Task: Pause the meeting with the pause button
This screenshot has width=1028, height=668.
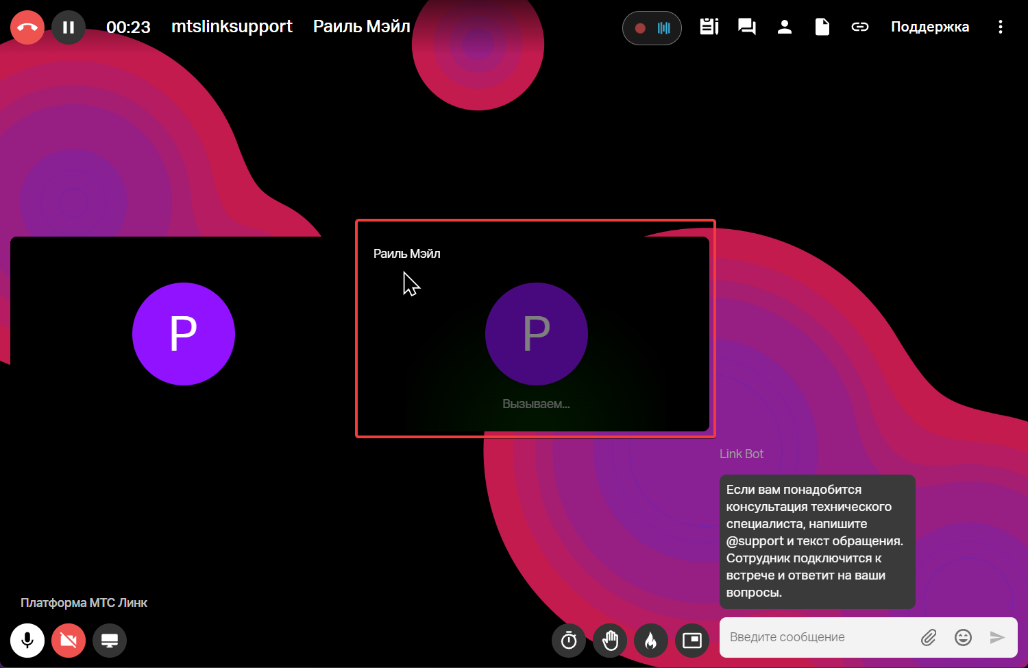Action: (69, 27)
